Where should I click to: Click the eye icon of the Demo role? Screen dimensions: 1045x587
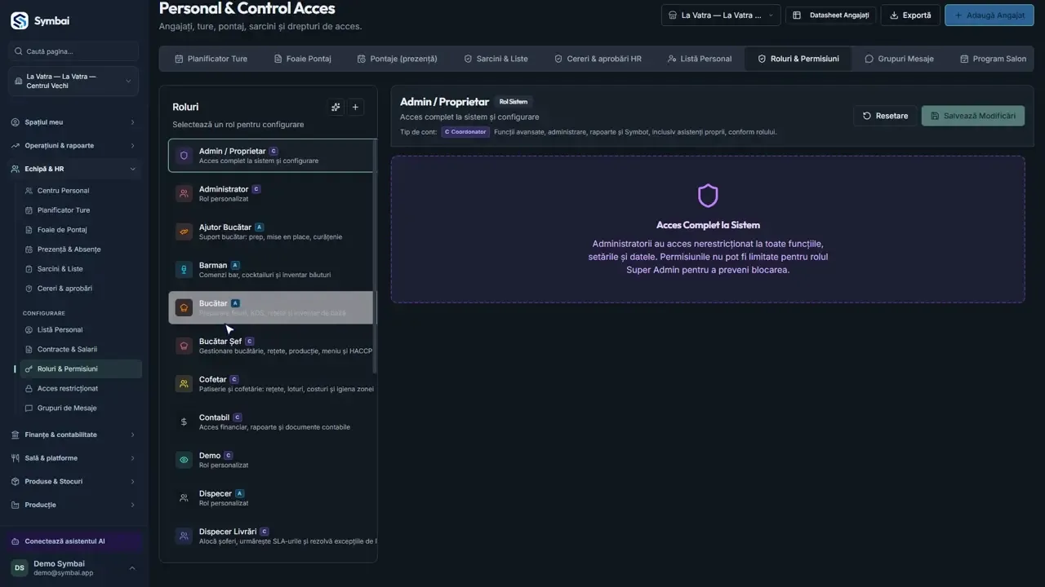(184, 460)
